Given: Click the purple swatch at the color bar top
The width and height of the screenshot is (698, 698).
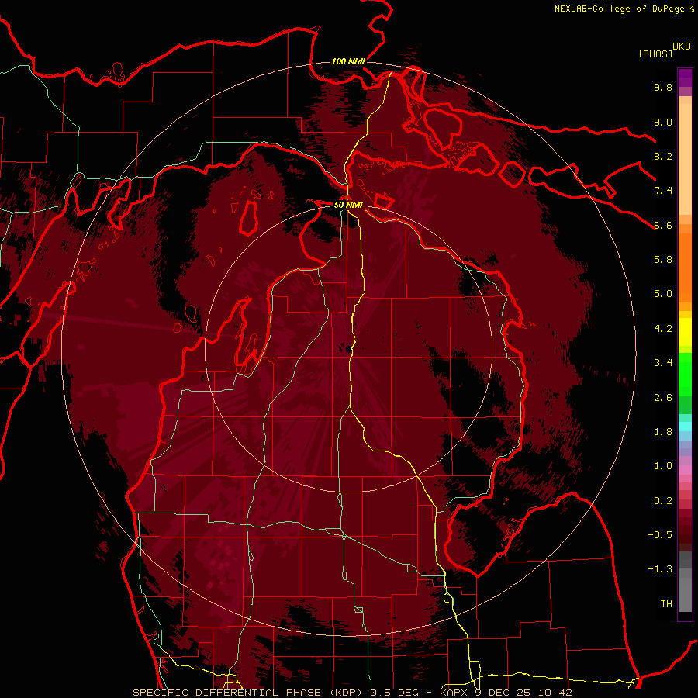Looking at the screenshot, I should coord(685,78).
